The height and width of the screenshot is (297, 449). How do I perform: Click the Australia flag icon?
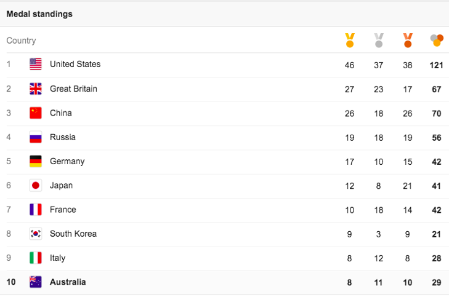pos(36,282)
